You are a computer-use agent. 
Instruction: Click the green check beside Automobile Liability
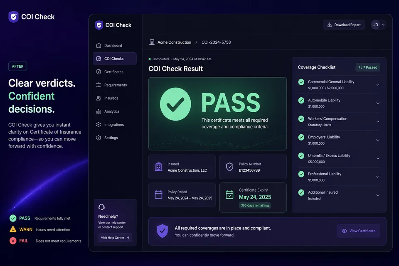click(301, 100)
